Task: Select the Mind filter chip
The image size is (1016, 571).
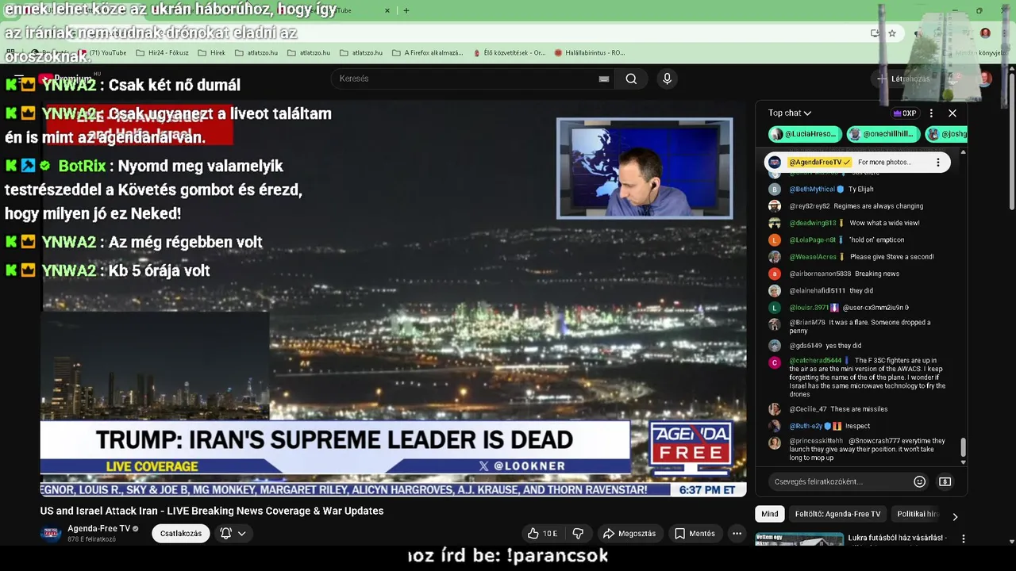Action: (x=770, y=514)
